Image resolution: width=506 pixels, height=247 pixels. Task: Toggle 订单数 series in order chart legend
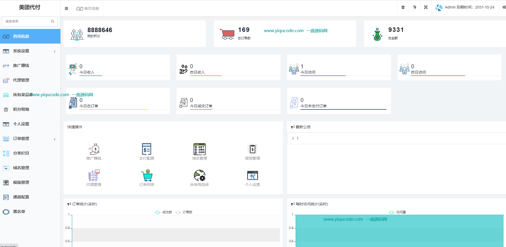pyautogui.click(x=184, y=212)
